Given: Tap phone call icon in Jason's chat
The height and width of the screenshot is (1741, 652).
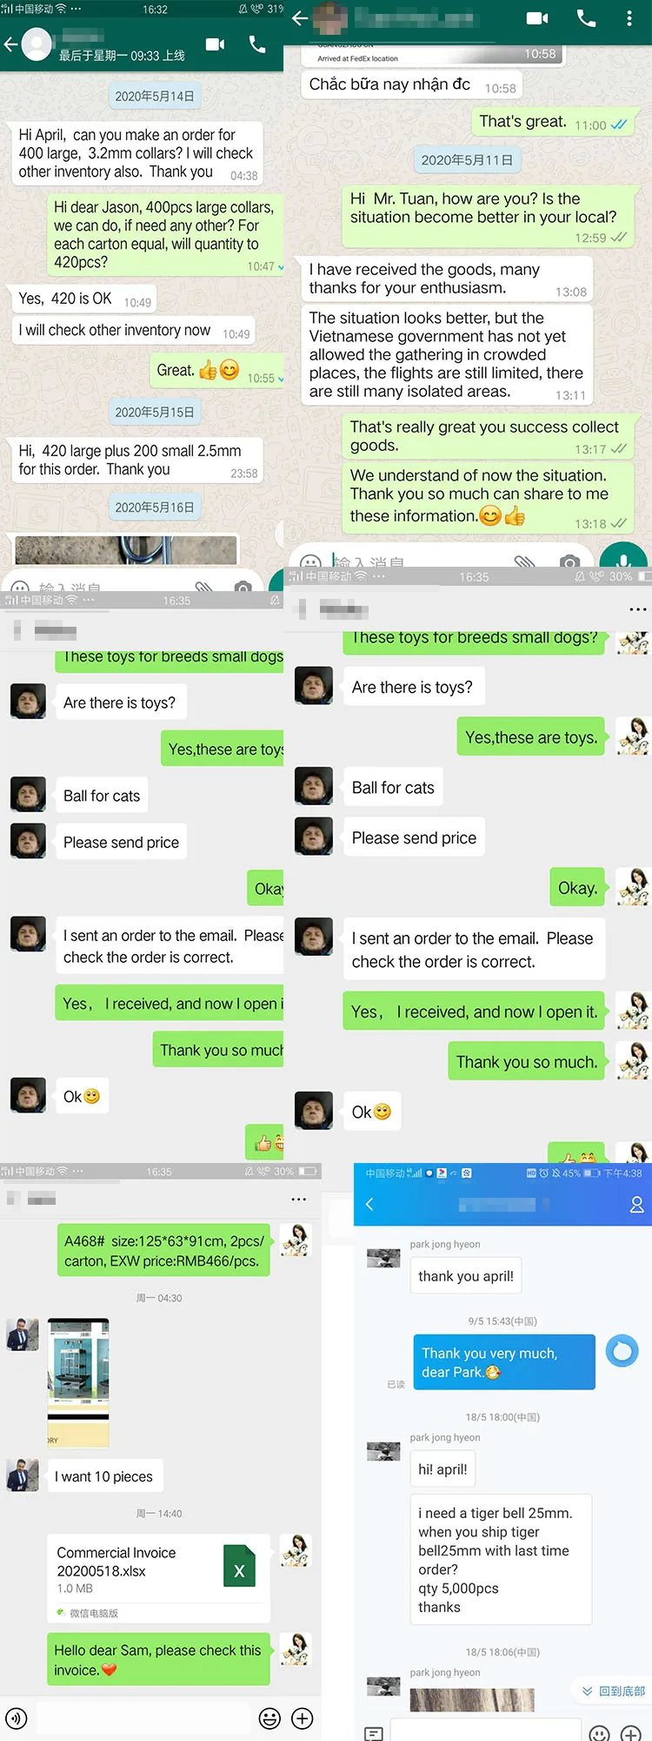Looking at the screenshot, I should pyautogui.click(x=257, y=44).
